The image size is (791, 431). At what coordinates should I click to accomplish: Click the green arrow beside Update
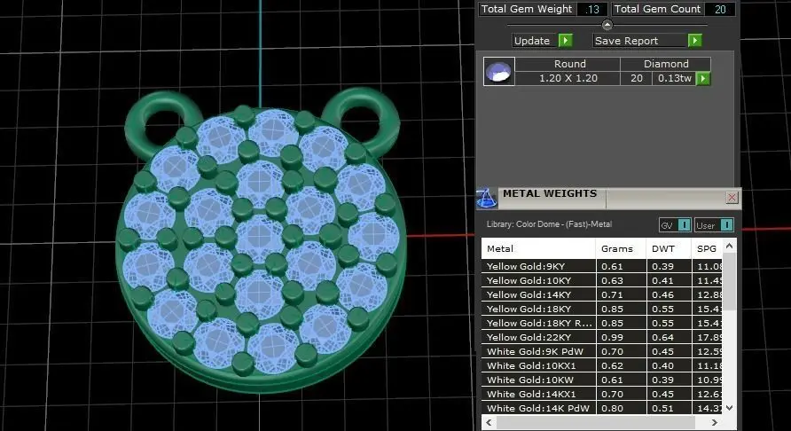pos(566,41)
